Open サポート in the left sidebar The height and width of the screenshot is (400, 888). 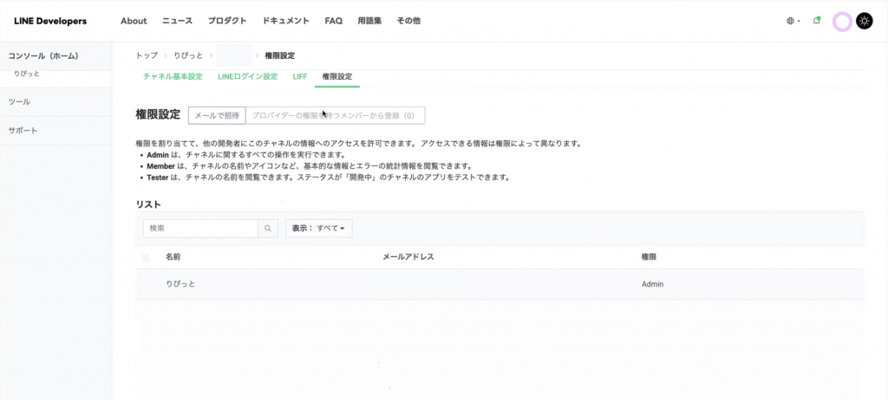(x=23, y=131)
